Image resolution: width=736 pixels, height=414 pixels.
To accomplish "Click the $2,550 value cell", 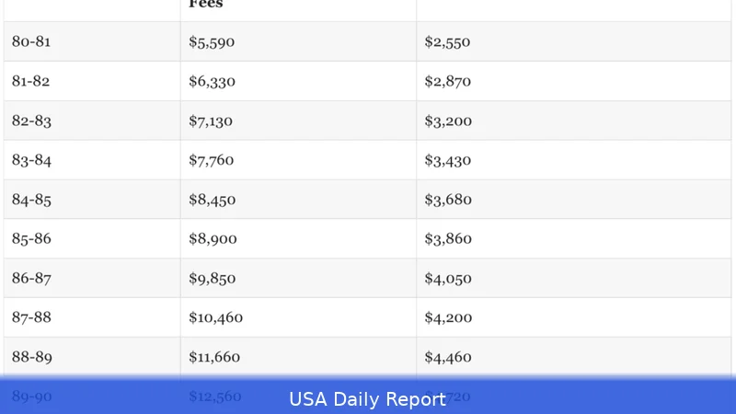I will 447,41.
